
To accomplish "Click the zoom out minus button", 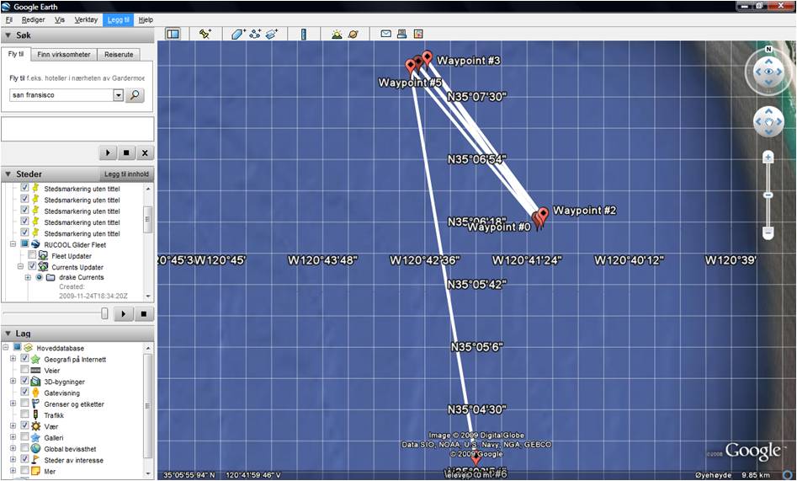I will [x=768, y=233].
